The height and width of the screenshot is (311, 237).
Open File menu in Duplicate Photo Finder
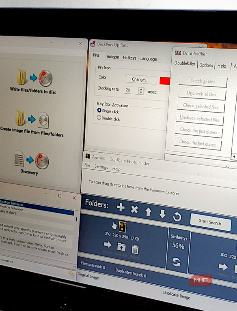click(x=87, y=165)
